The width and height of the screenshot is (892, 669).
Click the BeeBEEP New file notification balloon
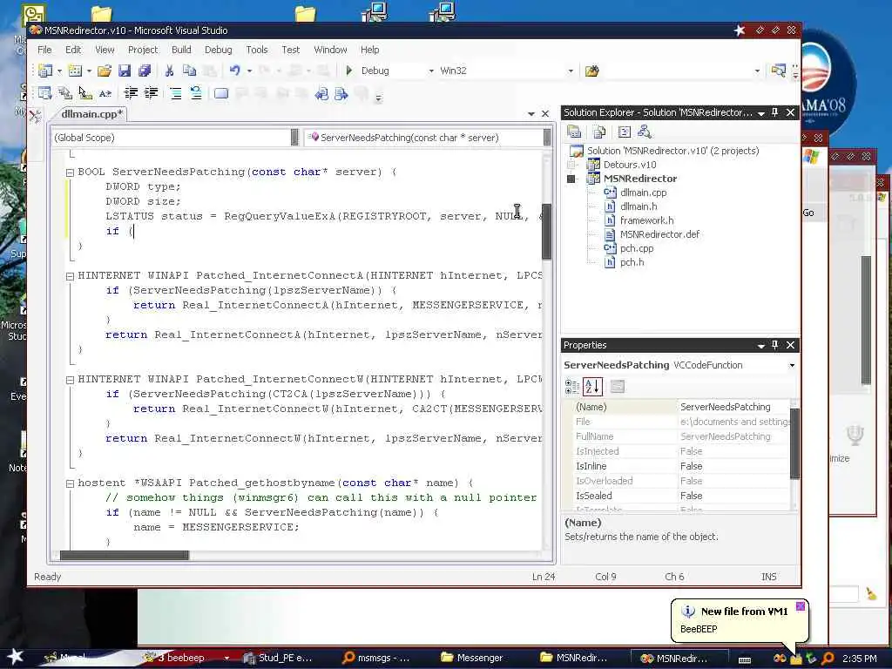pyautogui.click(x=740, y=620)
